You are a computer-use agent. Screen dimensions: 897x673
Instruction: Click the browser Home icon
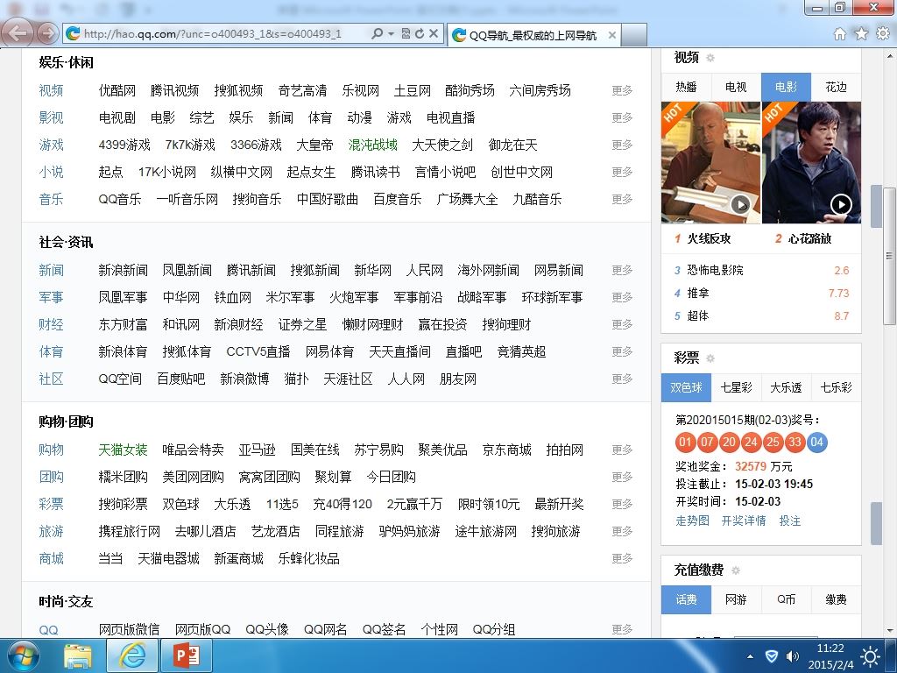(x=839, y=34)
